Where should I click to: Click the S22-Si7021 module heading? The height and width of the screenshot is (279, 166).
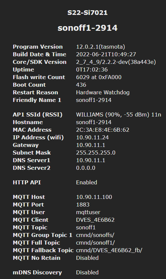coord(87,13)
